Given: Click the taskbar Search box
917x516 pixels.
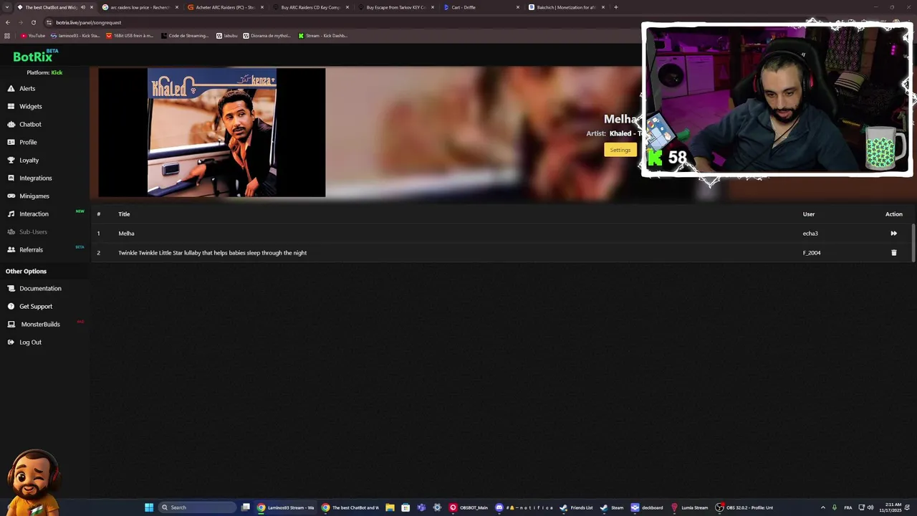Looking at the screenshot, I should [x=198, y=507].
